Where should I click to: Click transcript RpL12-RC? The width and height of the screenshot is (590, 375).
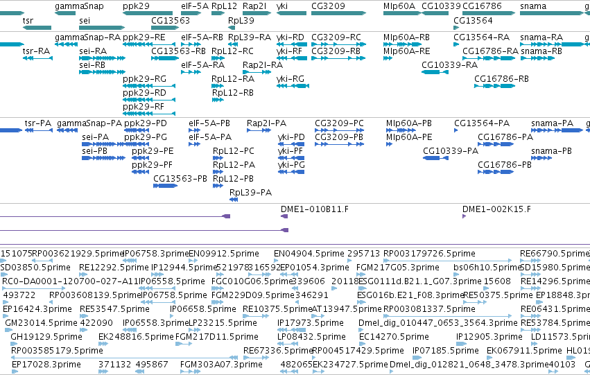coord(232,51)
